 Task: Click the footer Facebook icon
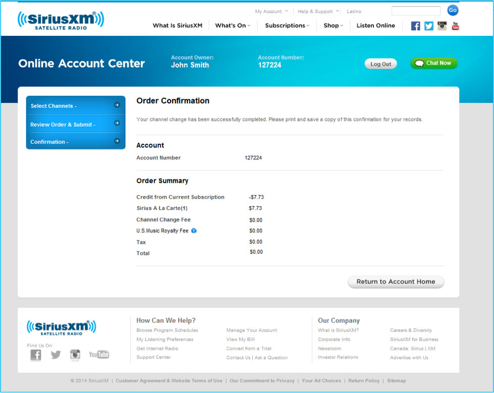[x=36, y=355]
